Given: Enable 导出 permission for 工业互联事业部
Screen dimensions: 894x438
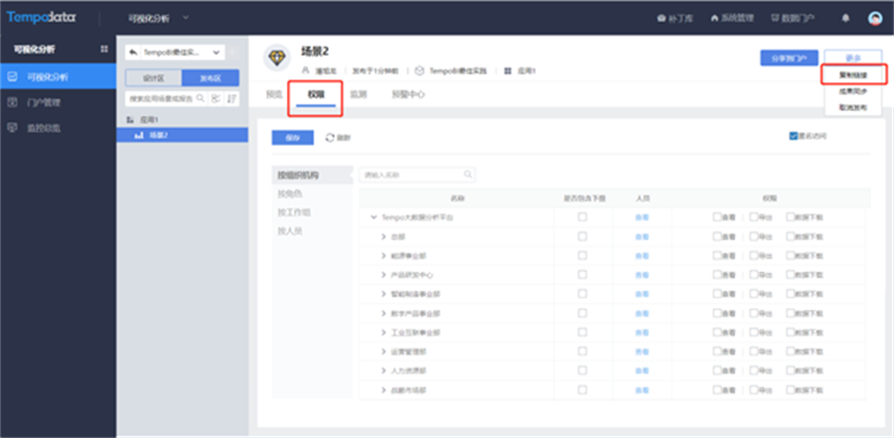Looking at the screenshot, I should [754, 332].
